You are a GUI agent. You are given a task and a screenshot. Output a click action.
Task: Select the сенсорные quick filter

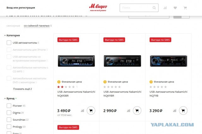(13, 26)
